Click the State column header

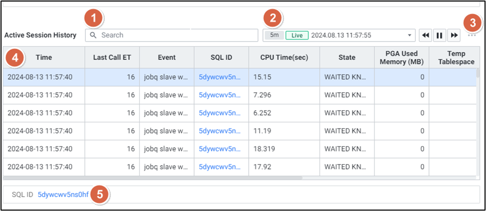pyautogui.click(x=347, y=57)
